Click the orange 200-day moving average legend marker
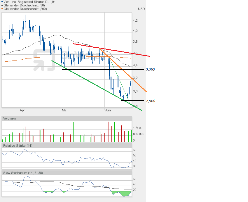248x202 pixels. [x=2, y=9]
